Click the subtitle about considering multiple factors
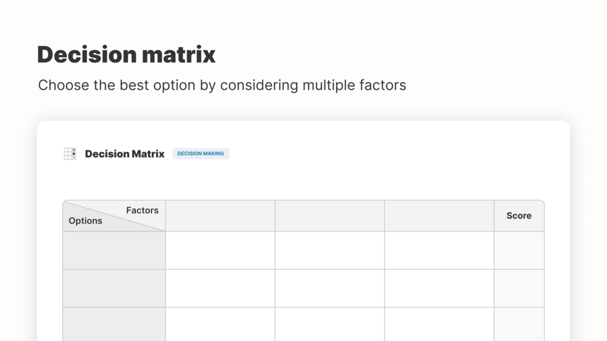 (x=222, y=85)
